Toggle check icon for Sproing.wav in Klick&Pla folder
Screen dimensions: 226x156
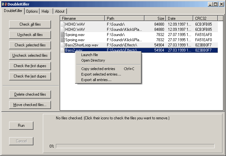(x=63, y=40)
